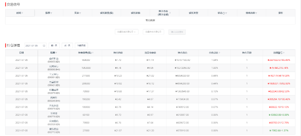The image size is (301, 136).
Task: Click the market value ¥770434.00
Action: point(182,99)
